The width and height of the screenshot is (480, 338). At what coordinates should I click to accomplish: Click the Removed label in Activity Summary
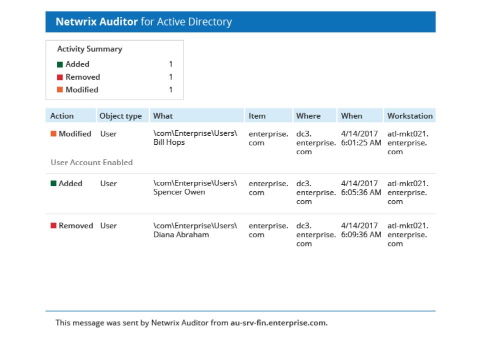pyautogui.click(x=82, y=77)
